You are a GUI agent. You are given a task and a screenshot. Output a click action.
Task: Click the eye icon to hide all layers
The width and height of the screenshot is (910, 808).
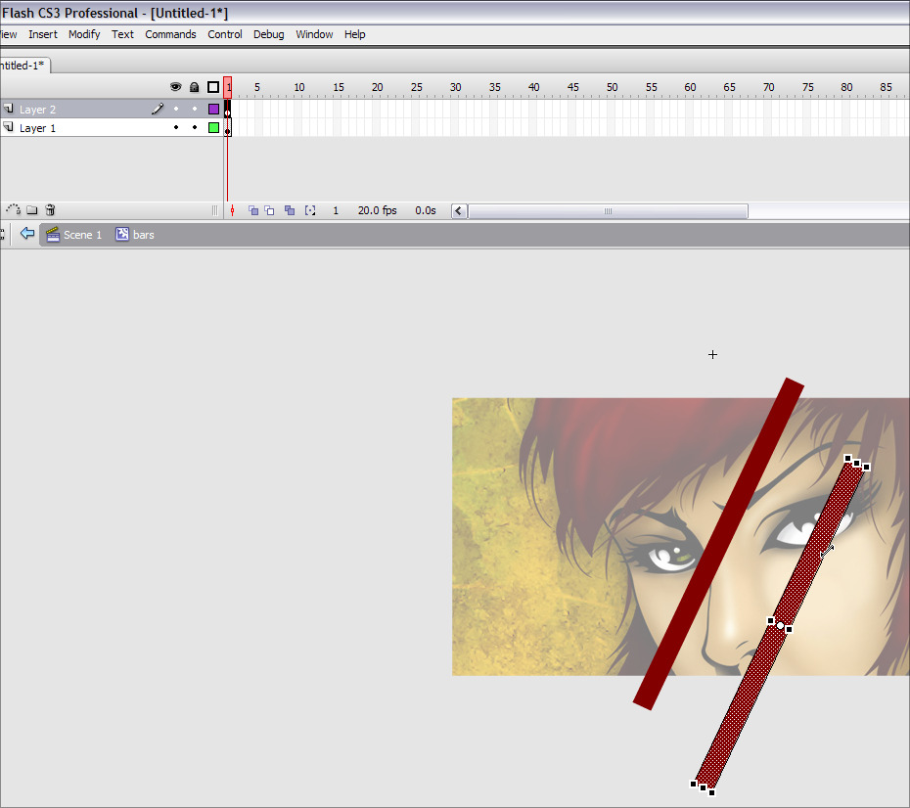[x=176, y=87]
